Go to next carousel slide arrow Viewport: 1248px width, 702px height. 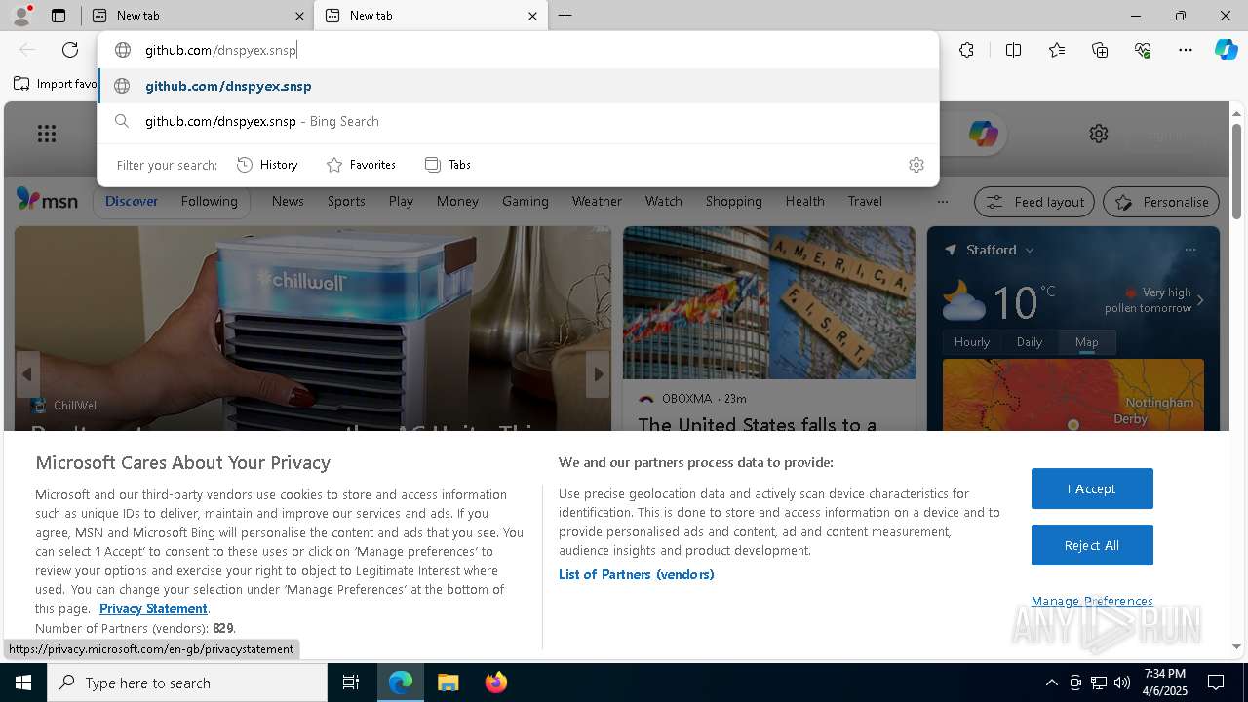598,374
